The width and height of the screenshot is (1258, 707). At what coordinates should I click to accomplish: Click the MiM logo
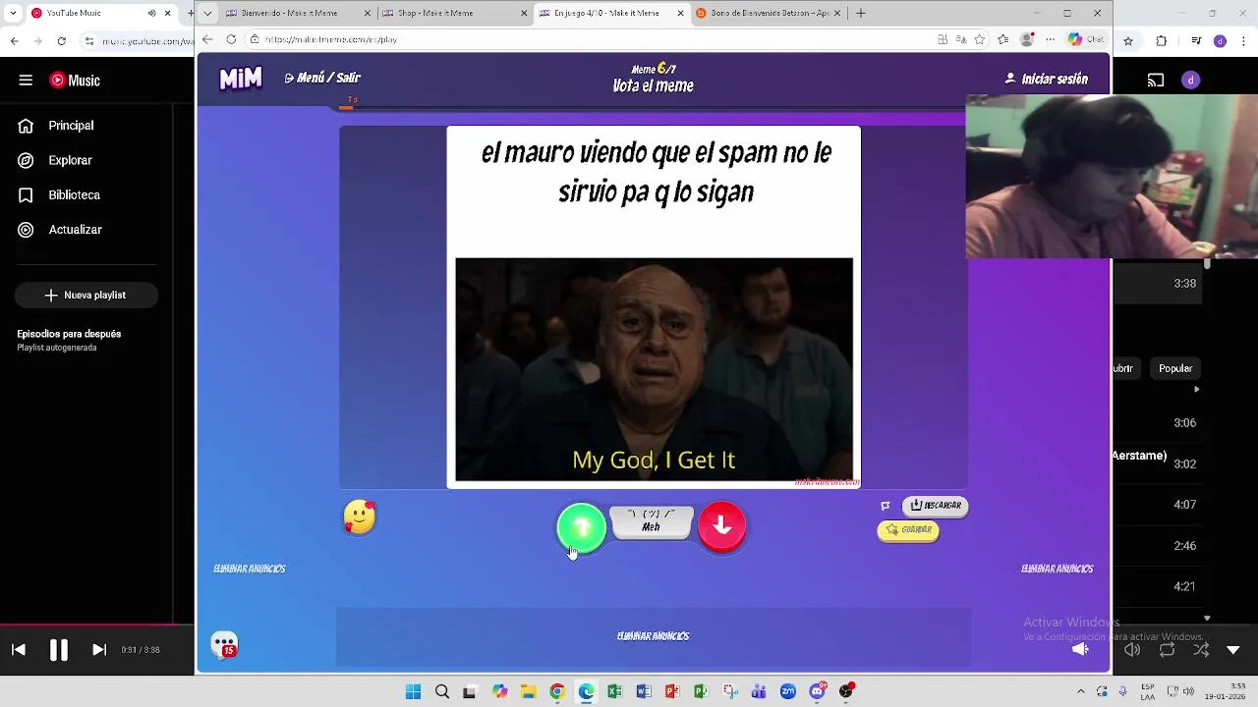pyautogui.click(x=241, y=79)
